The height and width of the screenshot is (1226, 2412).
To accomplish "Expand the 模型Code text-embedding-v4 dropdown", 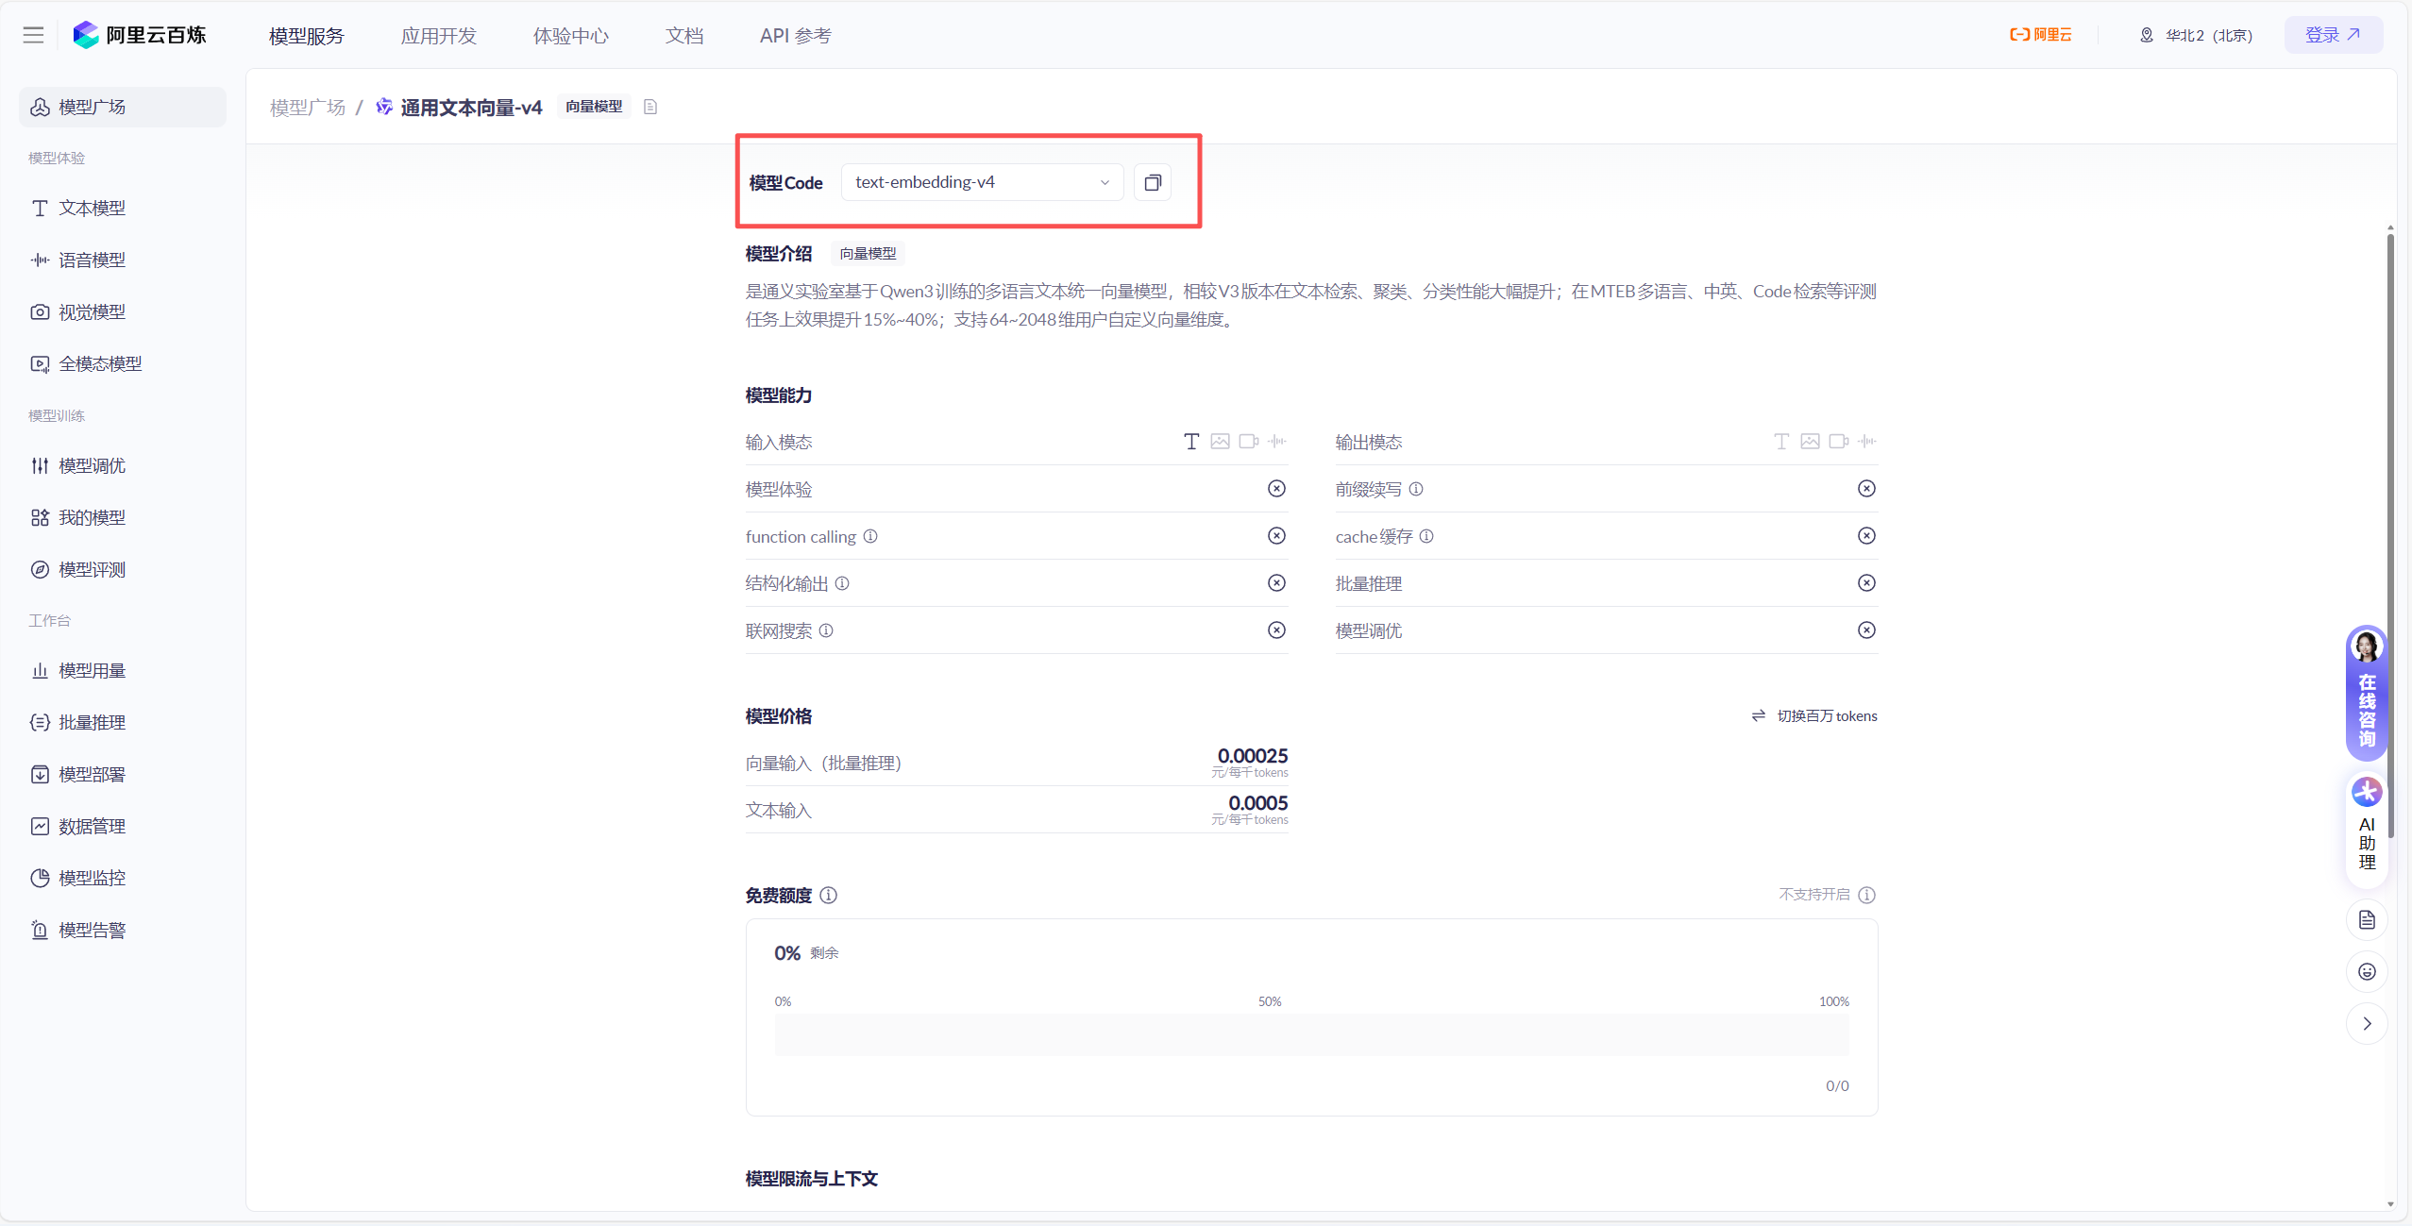I will coord(982,183).
